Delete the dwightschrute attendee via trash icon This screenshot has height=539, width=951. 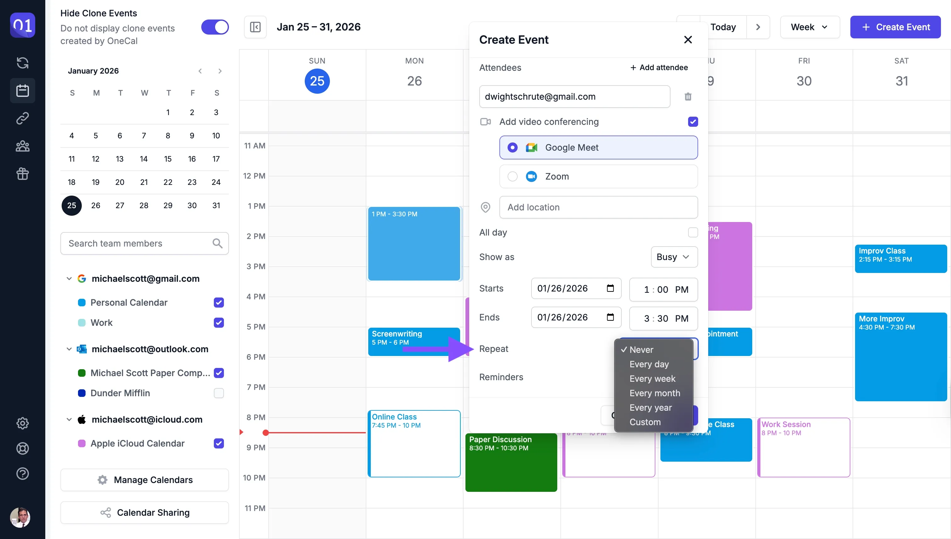688,97
